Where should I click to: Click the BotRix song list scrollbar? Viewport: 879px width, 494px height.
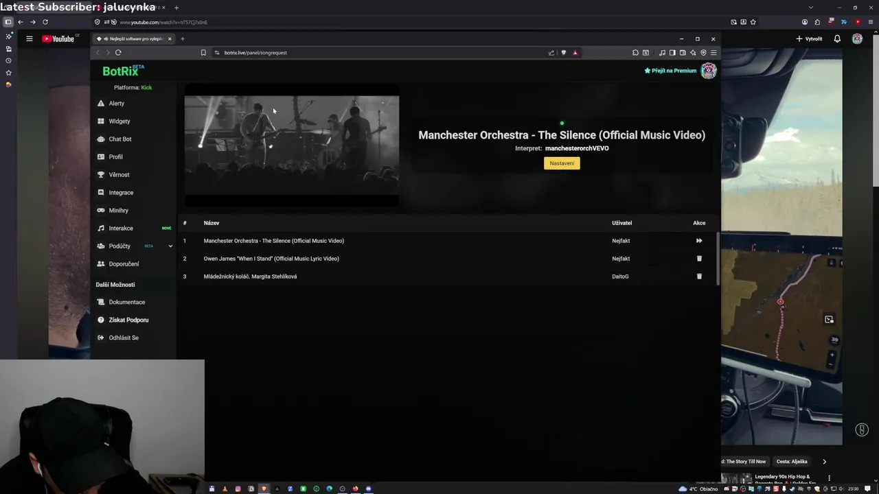pos(719,259)
